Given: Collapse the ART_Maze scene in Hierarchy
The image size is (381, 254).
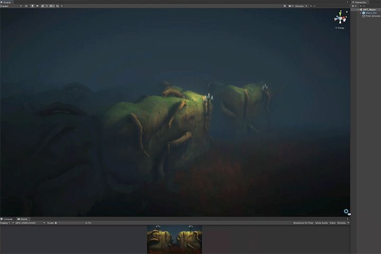Looking at the screenshot, I should (x=358, y=10).
